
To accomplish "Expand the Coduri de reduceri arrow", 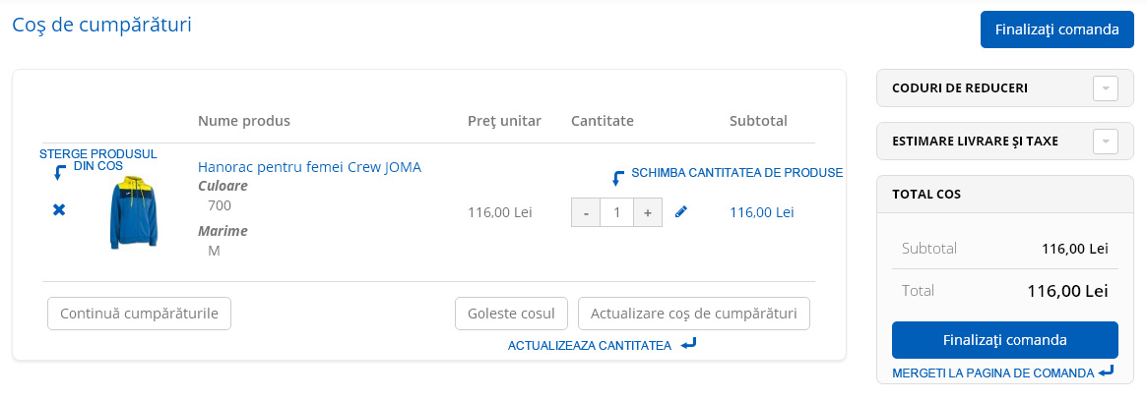I will coord(1106,88).
